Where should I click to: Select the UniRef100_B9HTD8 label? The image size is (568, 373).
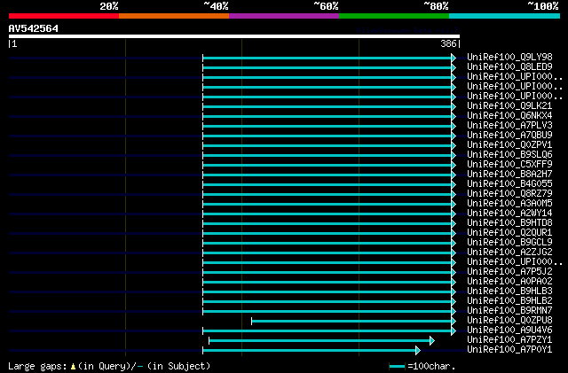pos(509,223)
